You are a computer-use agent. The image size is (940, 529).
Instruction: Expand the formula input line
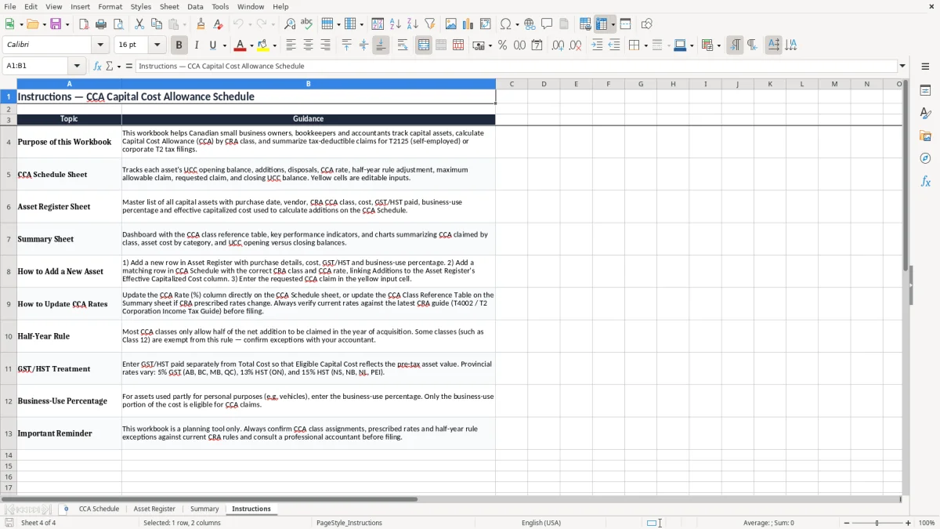point(902,66)
